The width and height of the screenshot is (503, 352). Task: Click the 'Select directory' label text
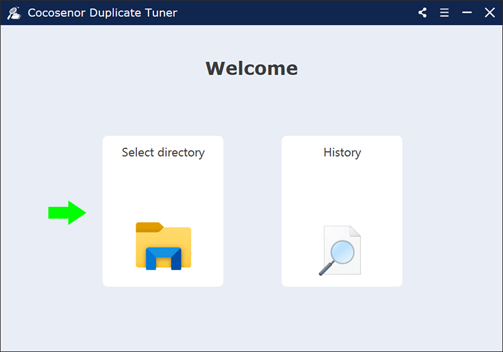tap(163, 152)
